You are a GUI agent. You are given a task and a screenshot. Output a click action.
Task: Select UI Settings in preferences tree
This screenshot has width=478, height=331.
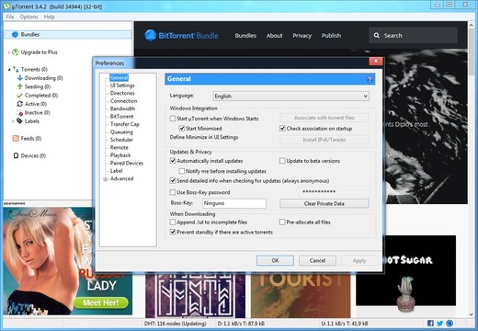pyautogui.click(x=122, y=86)
